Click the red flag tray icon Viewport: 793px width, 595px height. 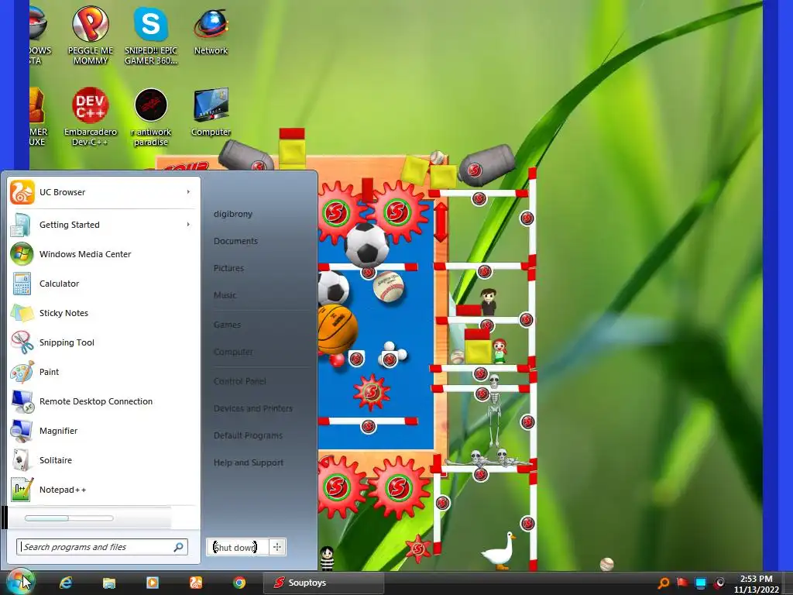coord(682,583)
